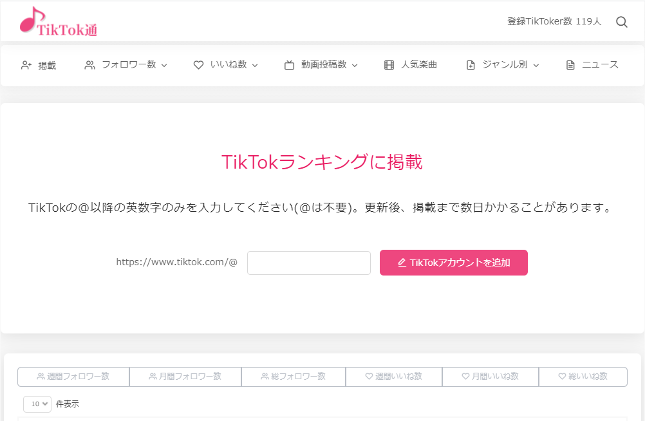Open the いいね数 dropdown chevron
645x421 pixels.
tap(256, 64)
